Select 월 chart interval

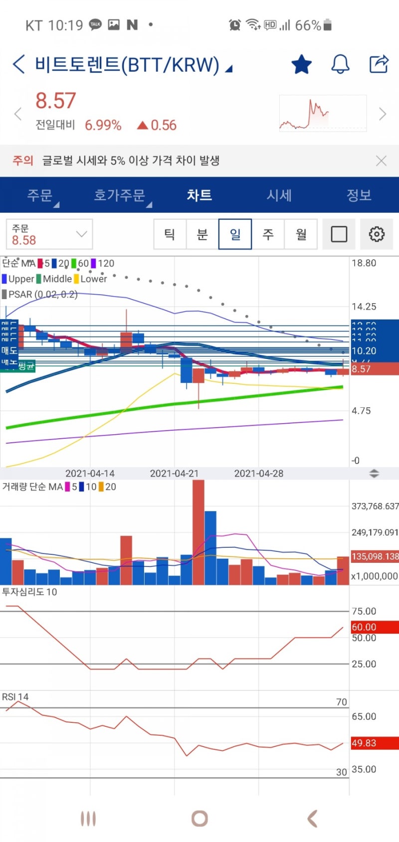coord(301,234)
